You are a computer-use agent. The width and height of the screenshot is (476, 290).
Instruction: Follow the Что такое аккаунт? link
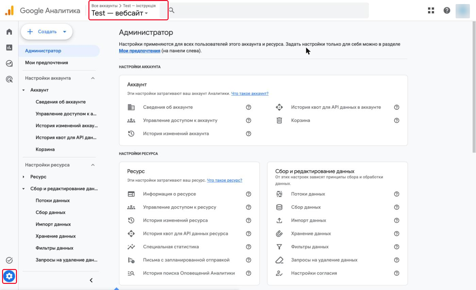point(250,94)
